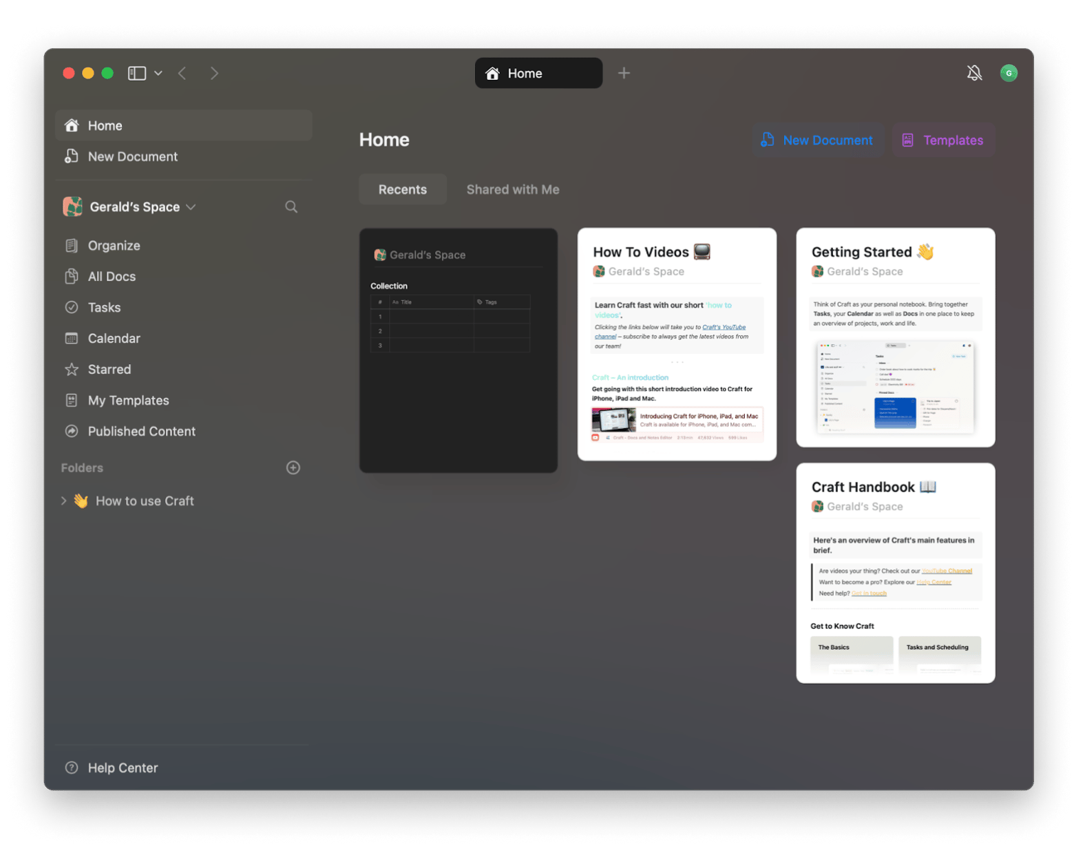Click the add folder plus icon

(x=293, y=468)
